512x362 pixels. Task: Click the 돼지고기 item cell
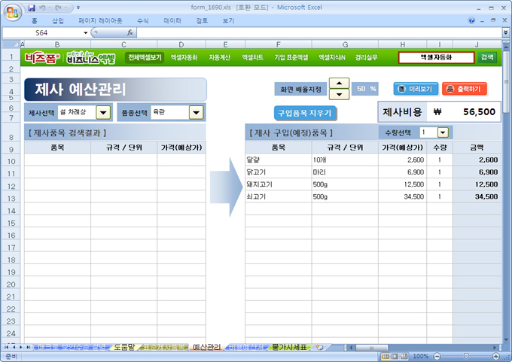(x=279, y=184)
